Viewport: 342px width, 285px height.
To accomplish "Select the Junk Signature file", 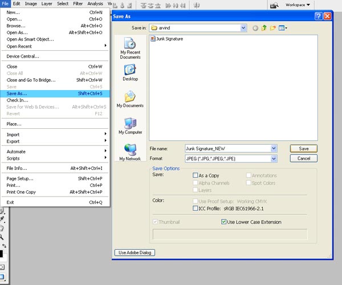I will pos(167,39).
